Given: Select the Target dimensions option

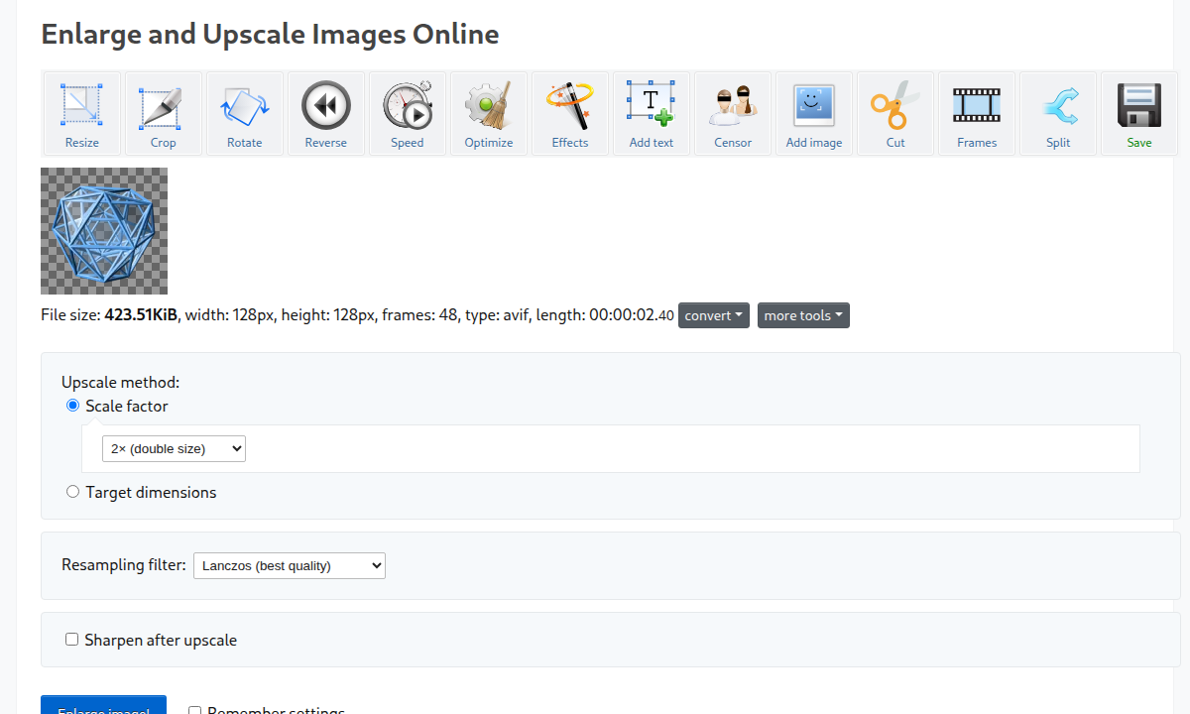Looking at the screenshot, I should pyautogui.click(x=72, y=492).
